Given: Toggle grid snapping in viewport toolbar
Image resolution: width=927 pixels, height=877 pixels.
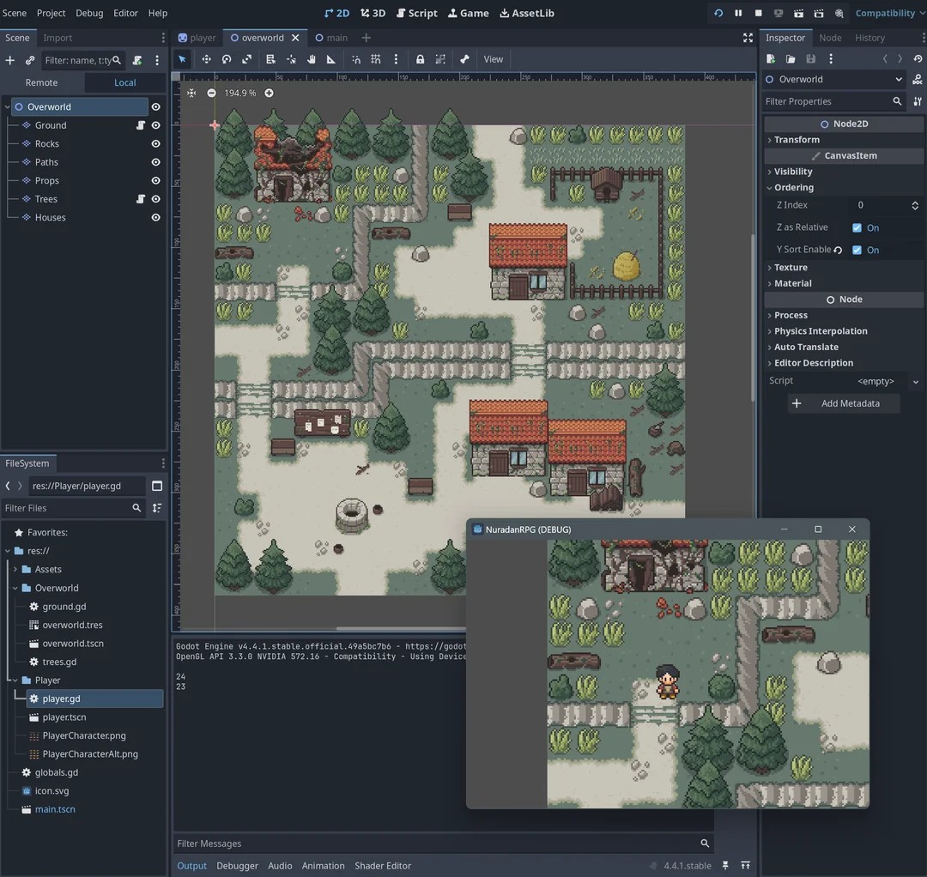Looking at the screenshot, I should [376, 59].
